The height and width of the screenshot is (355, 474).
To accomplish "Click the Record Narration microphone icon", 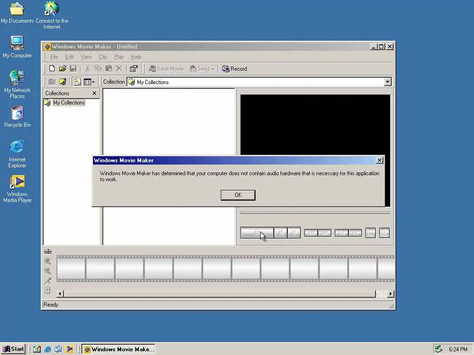I will (x=48, y=281).
